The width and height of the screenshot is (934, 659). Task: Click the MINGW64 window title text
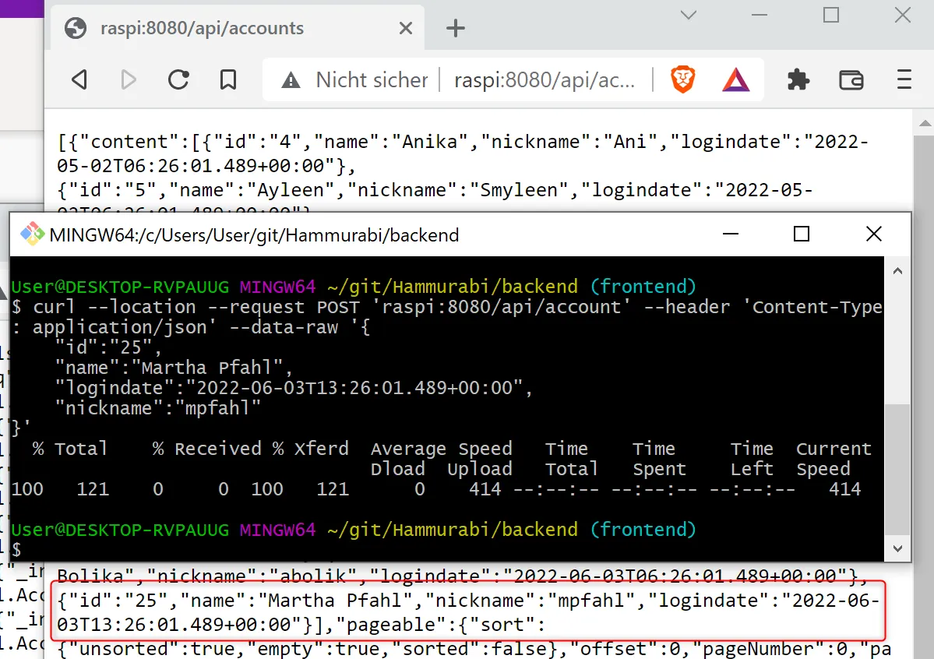pyautogui.click(x=255, y=235)
